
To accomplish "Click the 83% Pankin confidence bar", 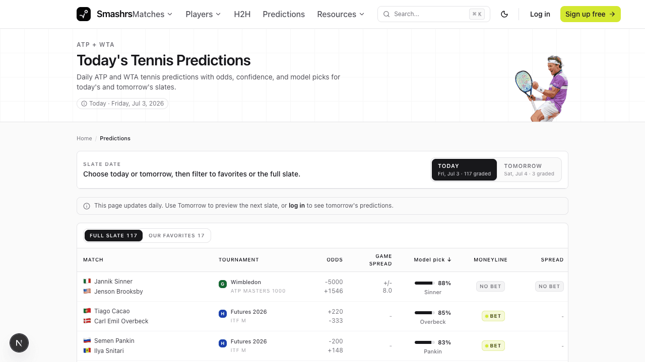I will coord(425,342).
